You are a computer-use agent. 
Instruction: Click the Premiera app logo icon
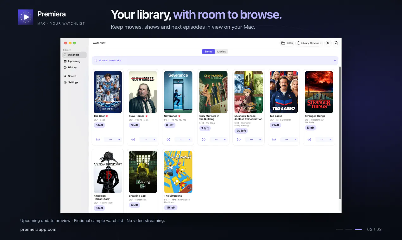[26, 17]
